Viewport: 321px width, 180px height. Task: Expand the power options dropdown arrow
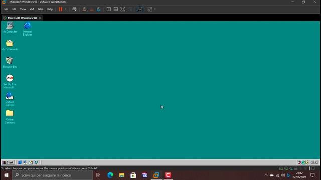click(66, 9)
